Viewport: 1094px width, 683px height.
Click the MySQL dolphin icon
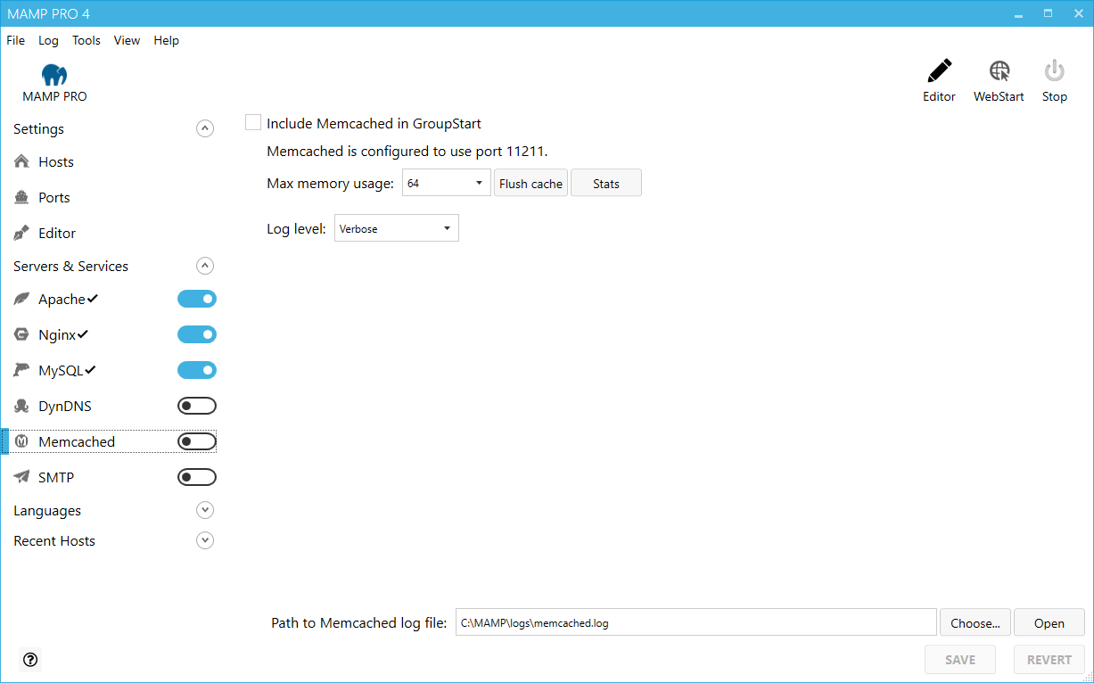(22, 370)
